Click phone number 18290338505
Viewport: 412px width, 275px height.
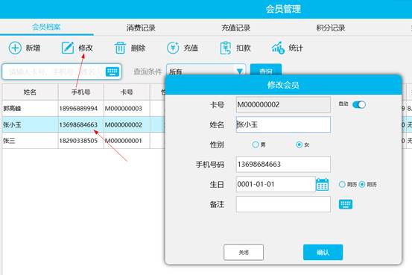coord(78,141)
